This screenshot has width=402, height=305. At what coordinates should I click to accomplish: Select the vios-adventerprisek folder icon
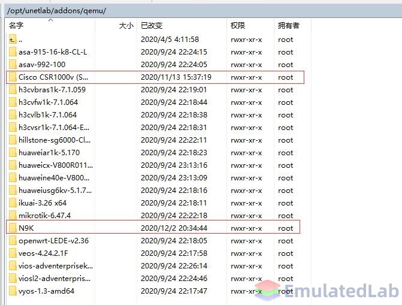pos(13,266)
